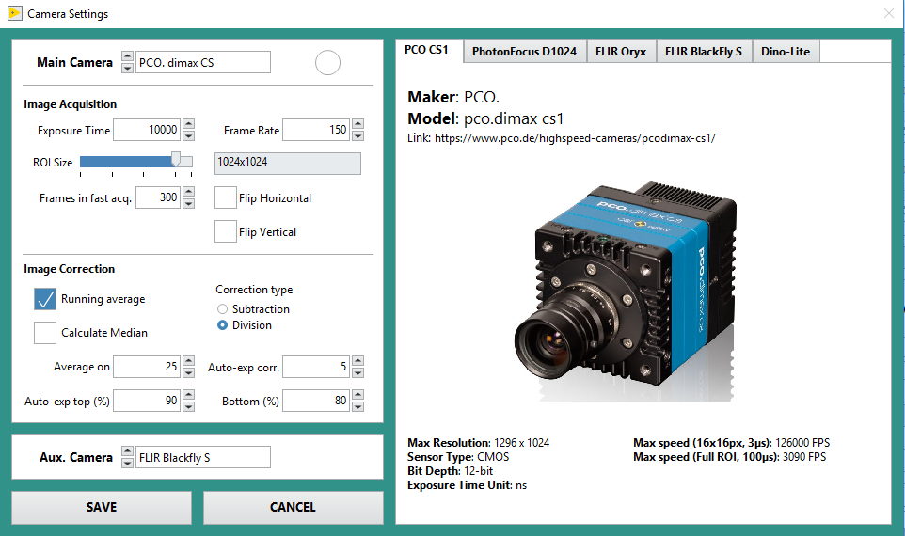
Task: Click the ROI Size slider handle
Action: 176,160
